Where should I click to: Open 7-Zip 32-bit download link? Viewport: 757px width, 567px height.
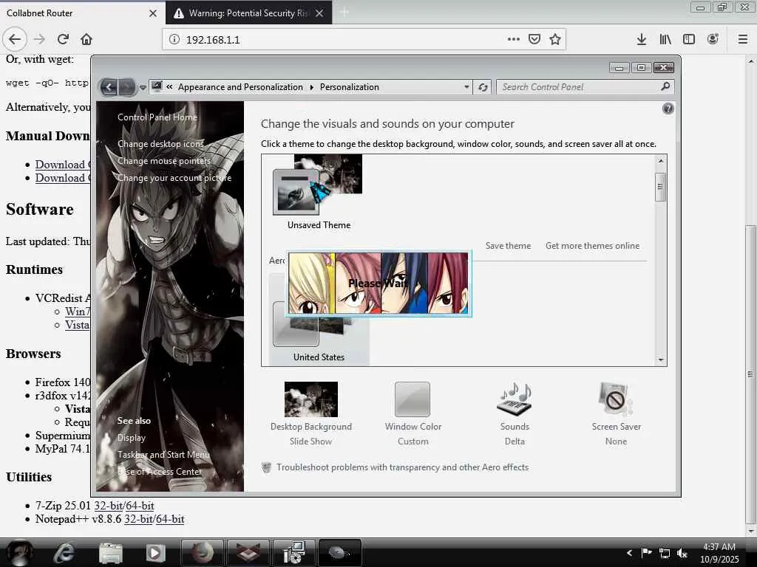(x=109, y=506)
